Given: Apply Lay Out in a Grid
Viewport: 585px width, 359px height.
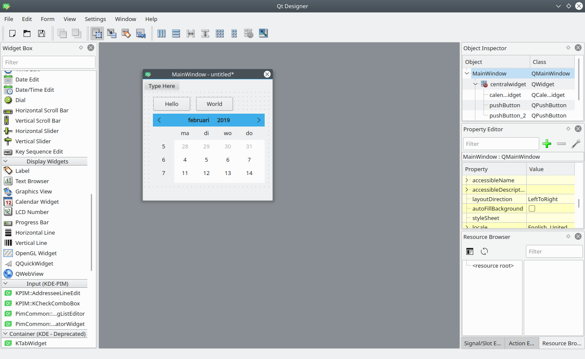Looking at the screenshot, I should tap(220, 33).
